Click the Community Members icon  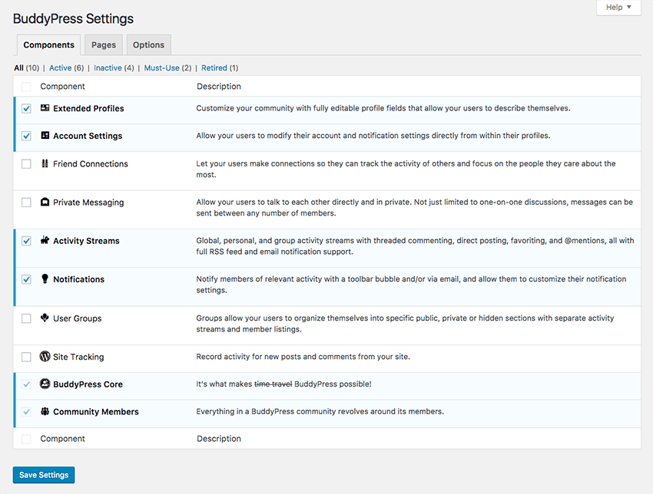click(x=45, y=411)
